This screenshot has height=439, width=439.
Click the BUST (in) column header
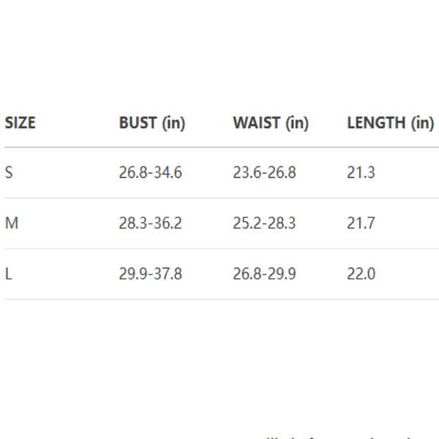152,123
